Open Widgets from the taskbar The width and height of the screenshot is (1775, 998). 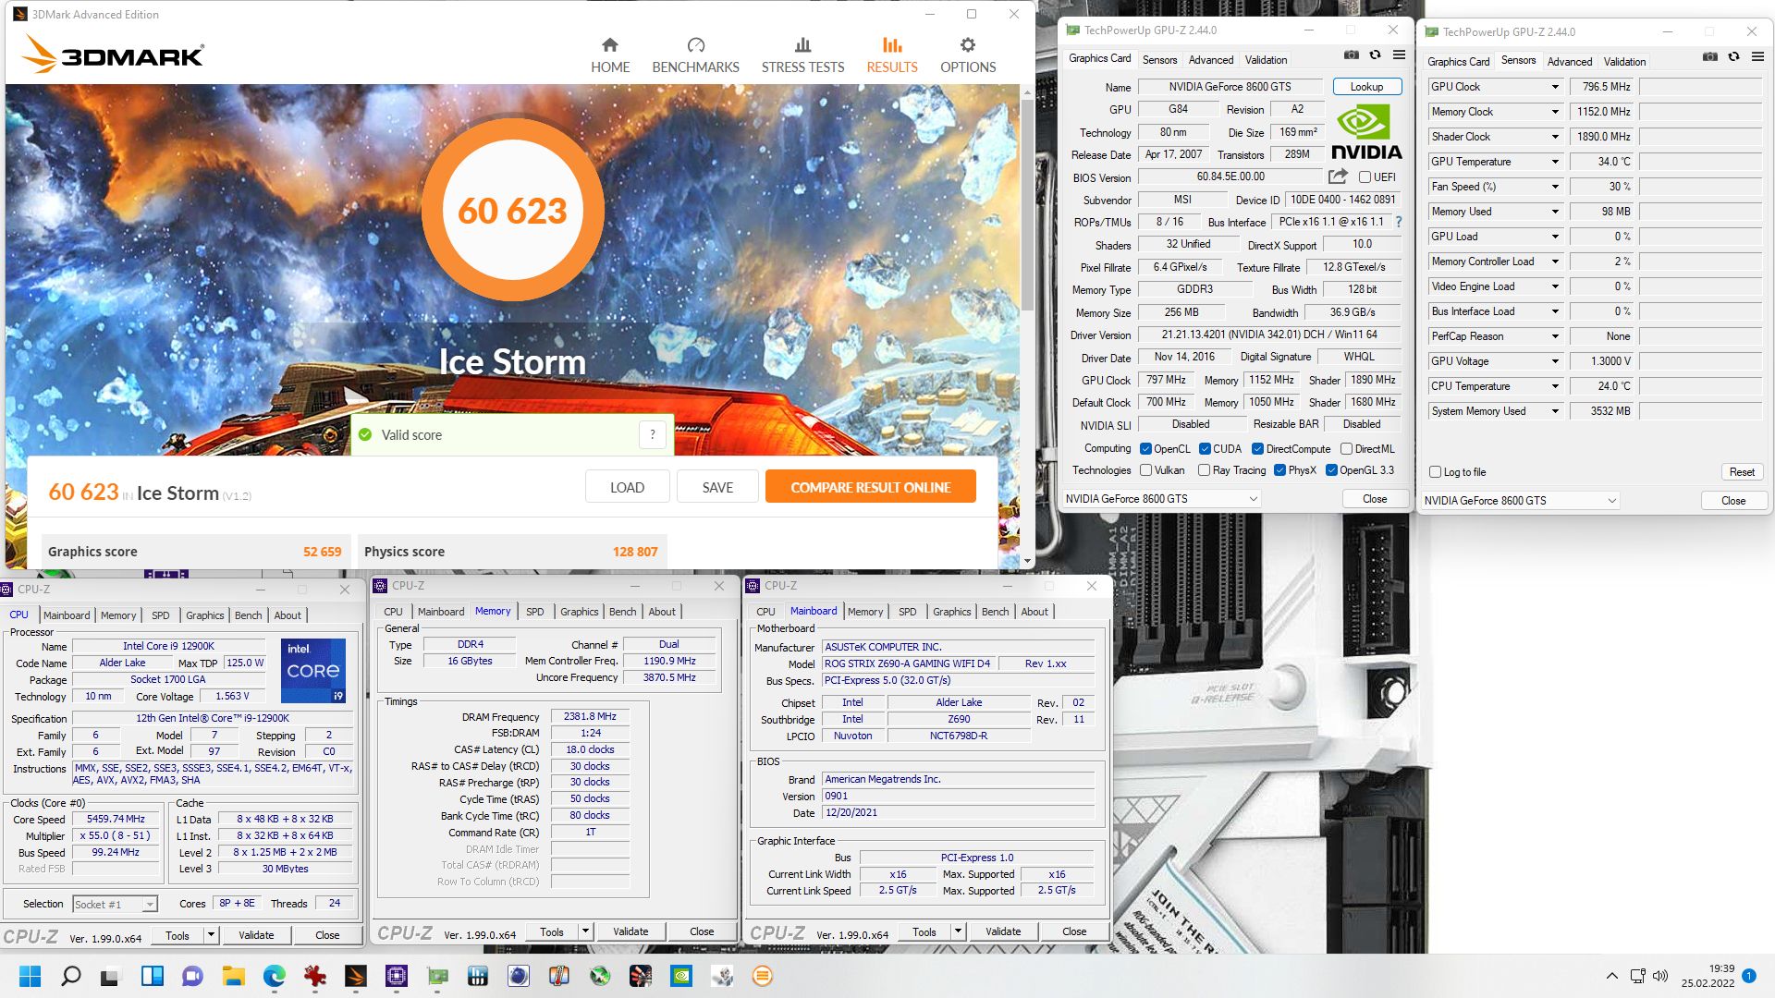click(152, 976)
